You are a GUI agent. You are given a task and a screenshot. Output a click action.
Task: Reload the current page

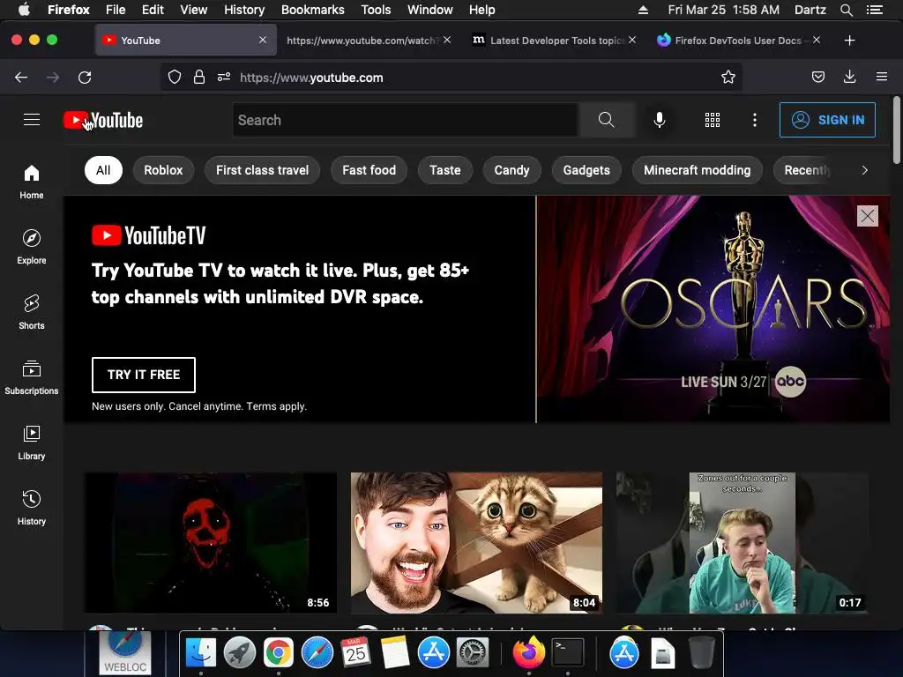point(85,78)
